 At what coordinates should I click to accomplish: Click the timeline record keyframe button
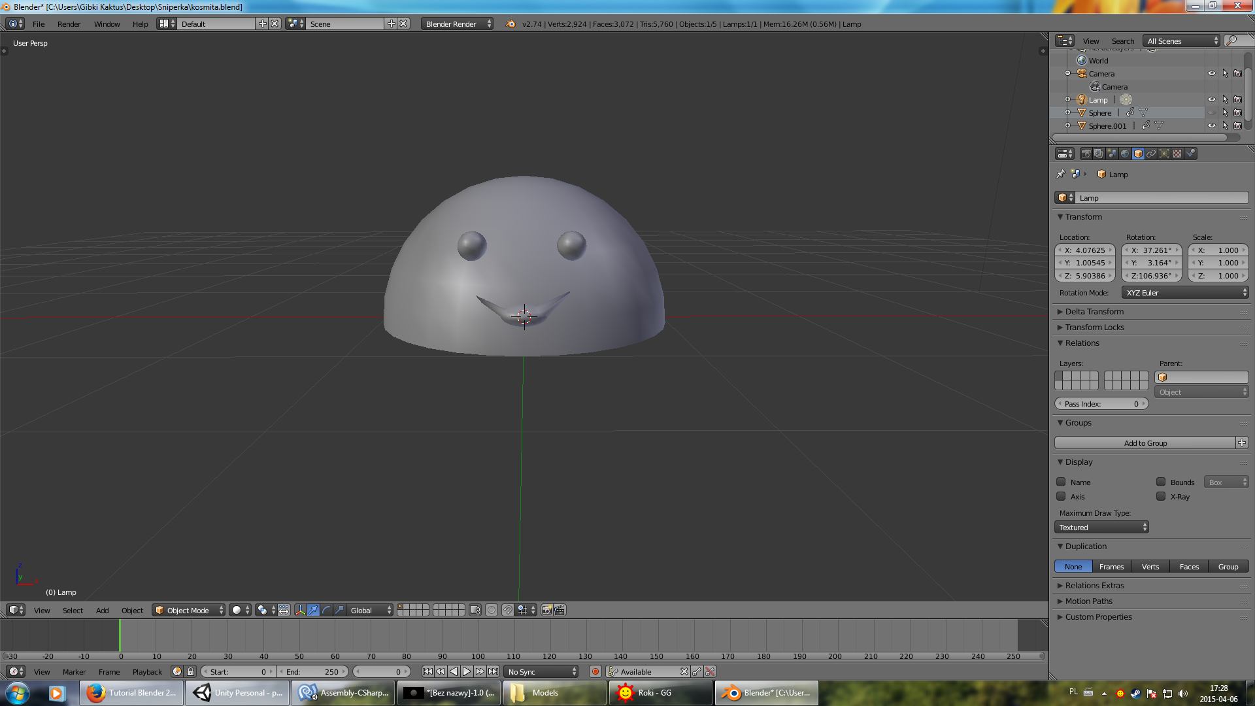[x=595, y=671]
